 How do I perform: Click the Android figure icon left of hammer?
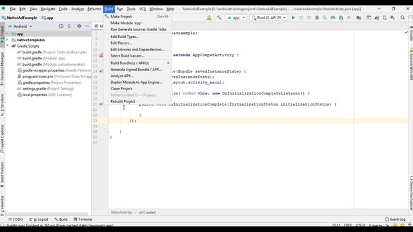[209, 17]
